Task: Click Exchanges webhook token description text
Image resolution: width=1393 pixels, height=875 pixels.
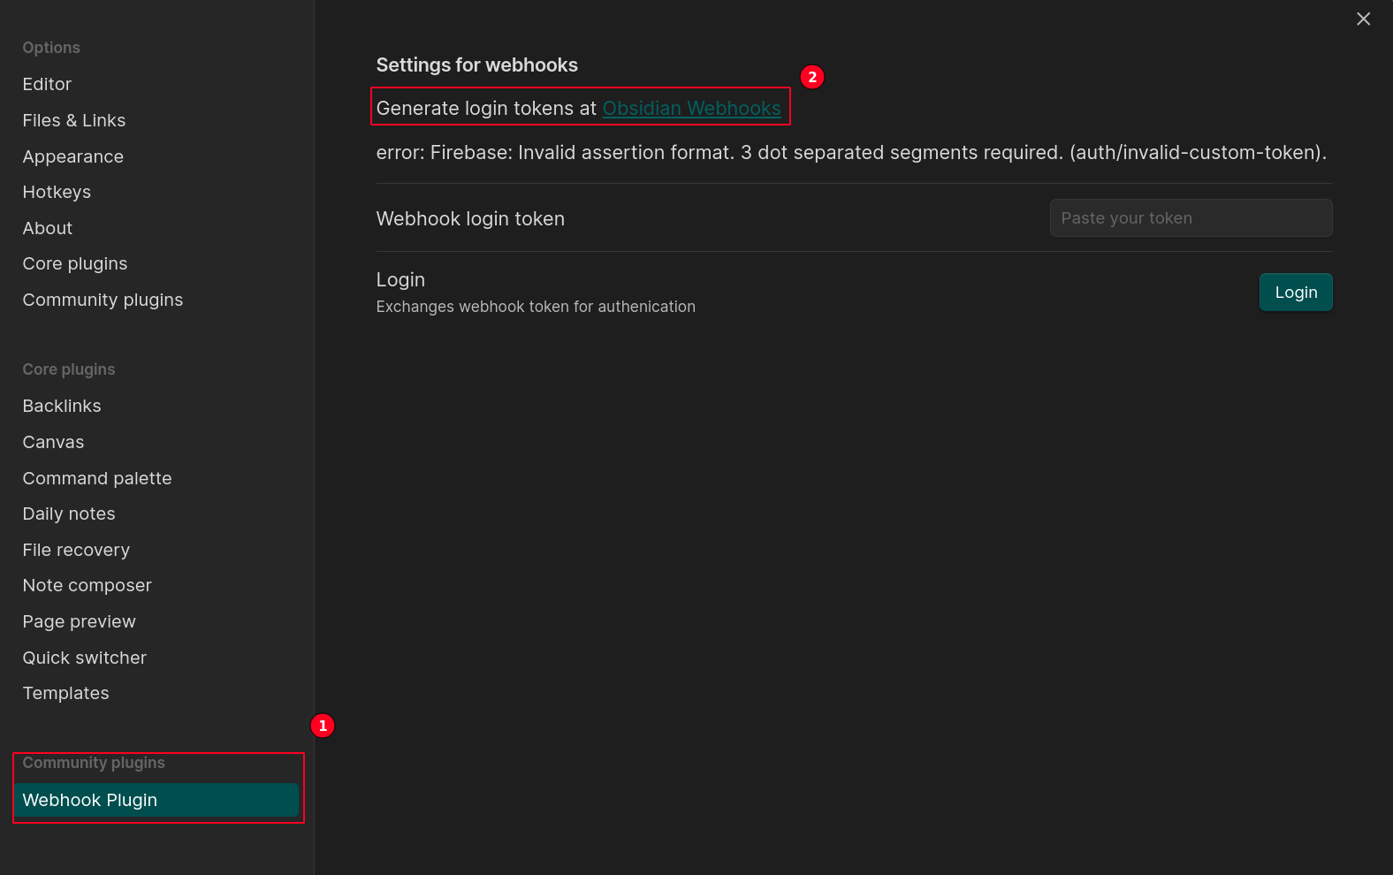Action: pos(536,307)
